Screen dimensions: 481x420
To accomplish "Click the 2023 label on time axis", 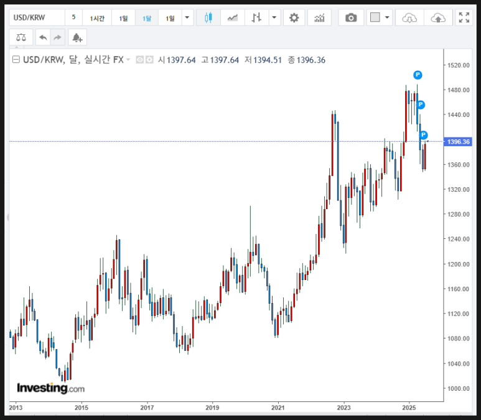I will click(343, 408).
